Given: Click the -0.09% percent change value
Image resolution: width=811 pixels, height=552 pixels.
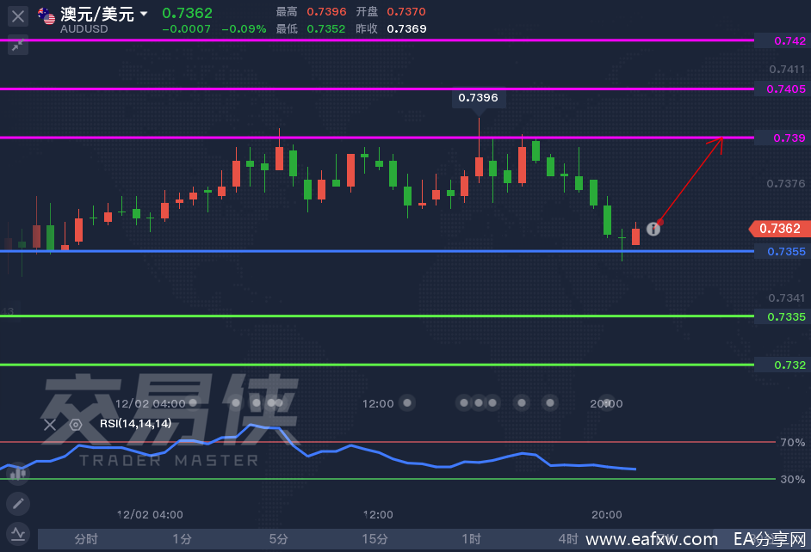Looking at the screenshot, I should tap(244, 29).
